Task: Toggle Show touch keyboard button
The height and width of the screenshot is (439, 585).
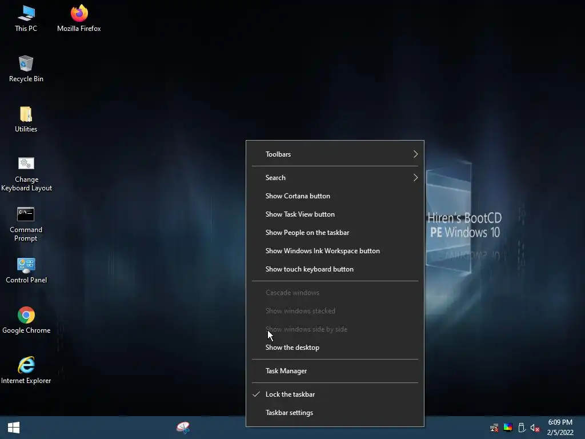Action: pyautogui.click(x=335, y=269)
